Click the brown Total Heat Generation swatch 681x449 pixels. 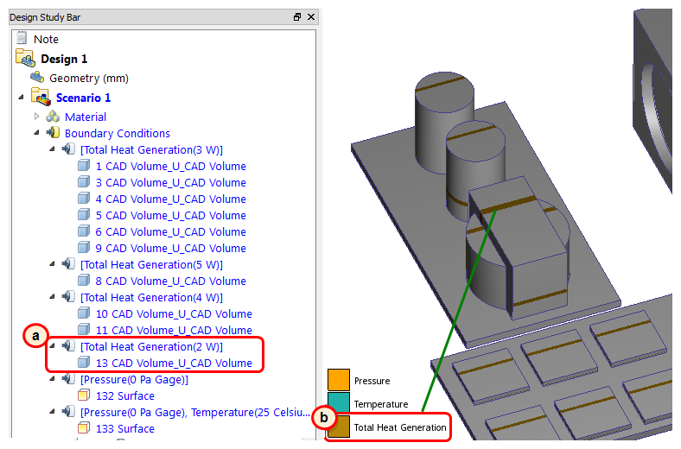(x=339, y=427)
